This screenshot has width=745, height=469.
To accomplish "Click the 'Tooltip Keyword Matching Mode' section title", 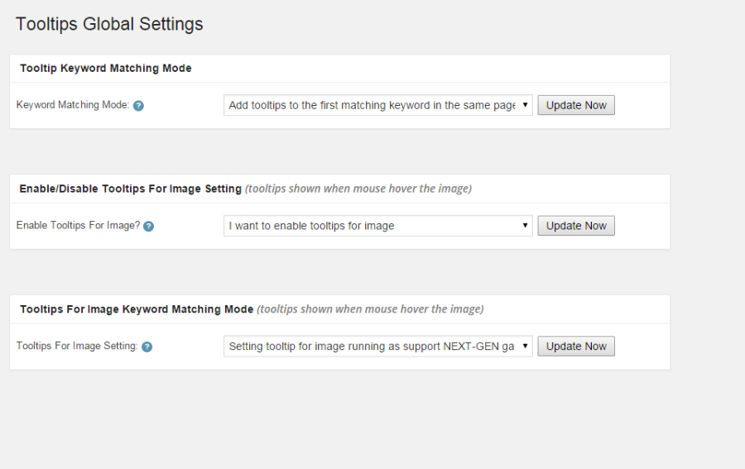I will (x=105, y=69).
